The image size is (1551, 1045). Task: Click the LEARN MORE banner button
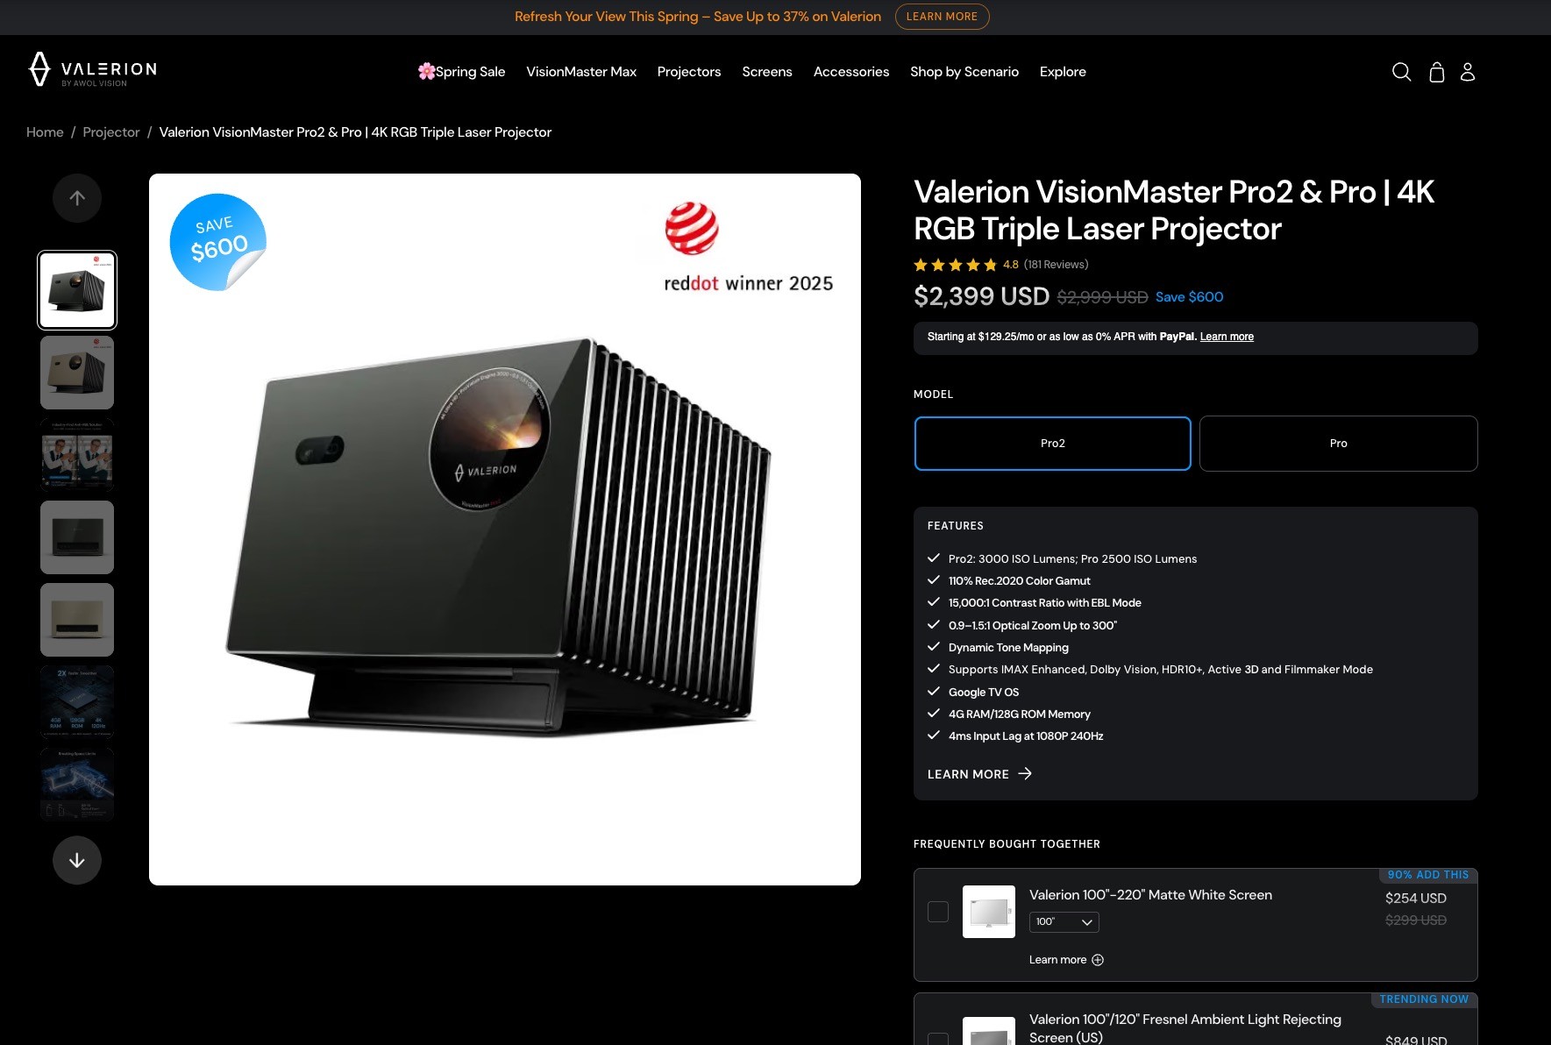pos(942,17)
